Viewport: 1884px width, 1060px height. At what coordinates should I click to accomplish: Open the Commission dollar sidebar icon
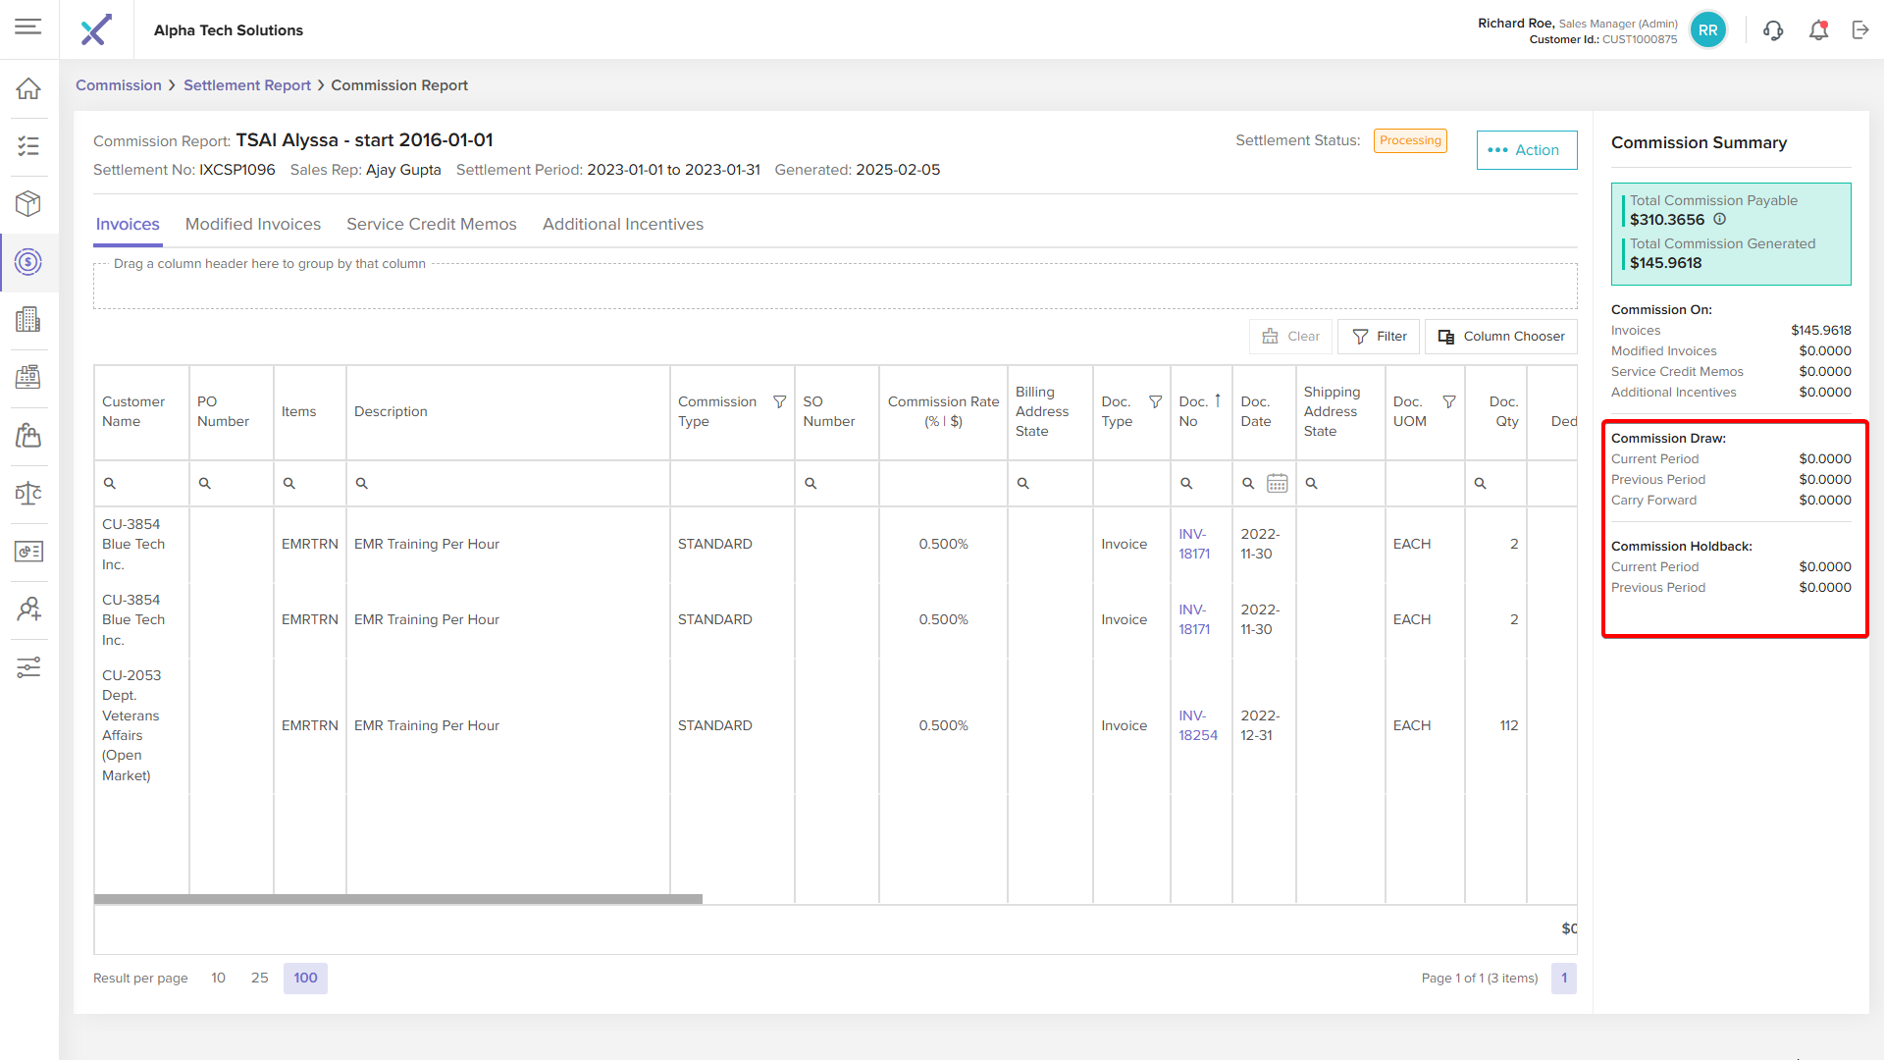(x=28, y=262)
